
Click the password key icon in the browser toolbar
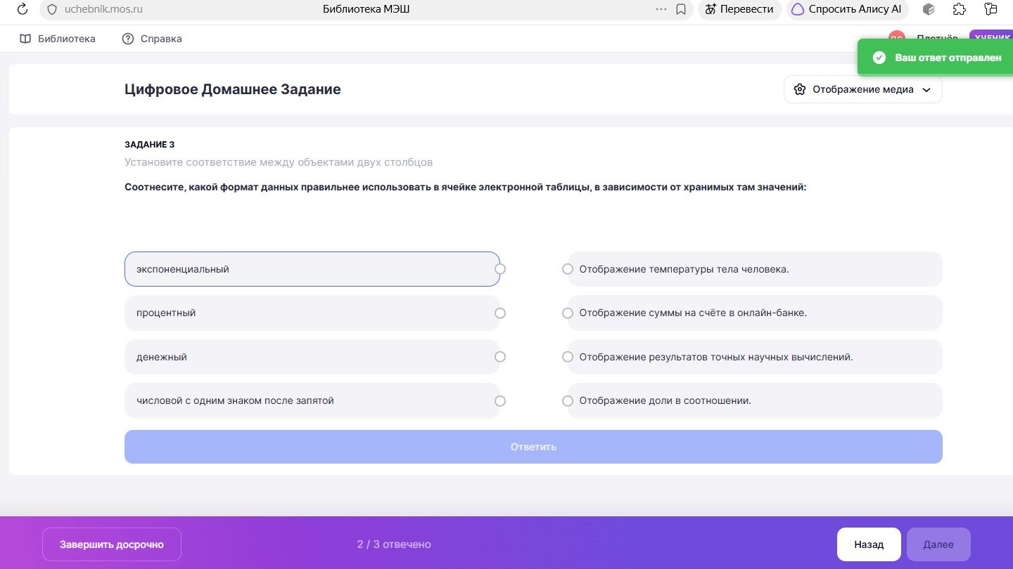[x=990, y=9]
